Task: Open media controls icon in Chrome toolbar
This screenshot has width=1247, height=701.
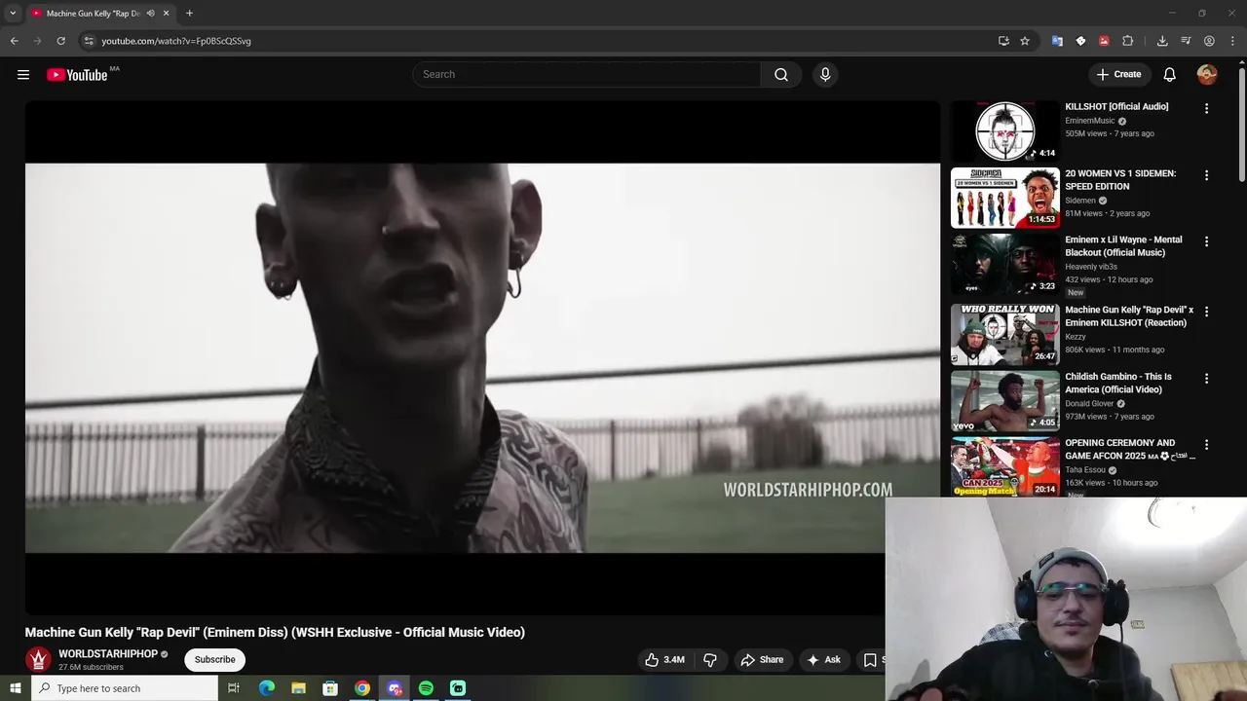Action: [x=1186, y=41]
